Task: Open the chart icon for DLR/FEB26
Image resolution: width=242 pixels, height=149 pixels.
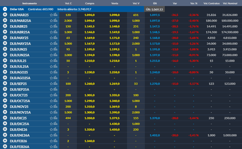Action: coord(56,141)
